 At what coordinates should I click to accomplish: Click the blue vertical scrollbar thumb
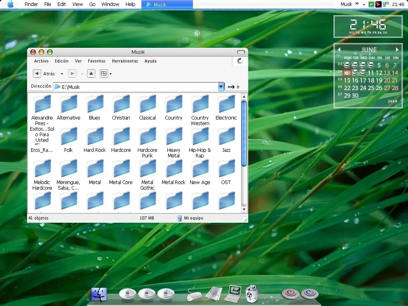(x=244, y=133)
